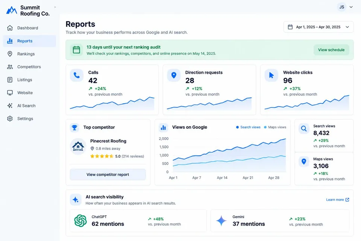
Task: Navigate to AI Search in the sidebar
Action: [29, 105]
